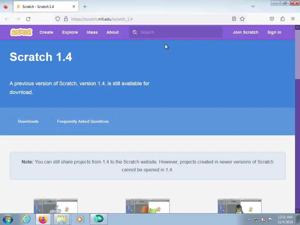Click the page scrollbar up arrow
Image resolution: width=300 pixels, height=225 pixels.
coord(297,27)
